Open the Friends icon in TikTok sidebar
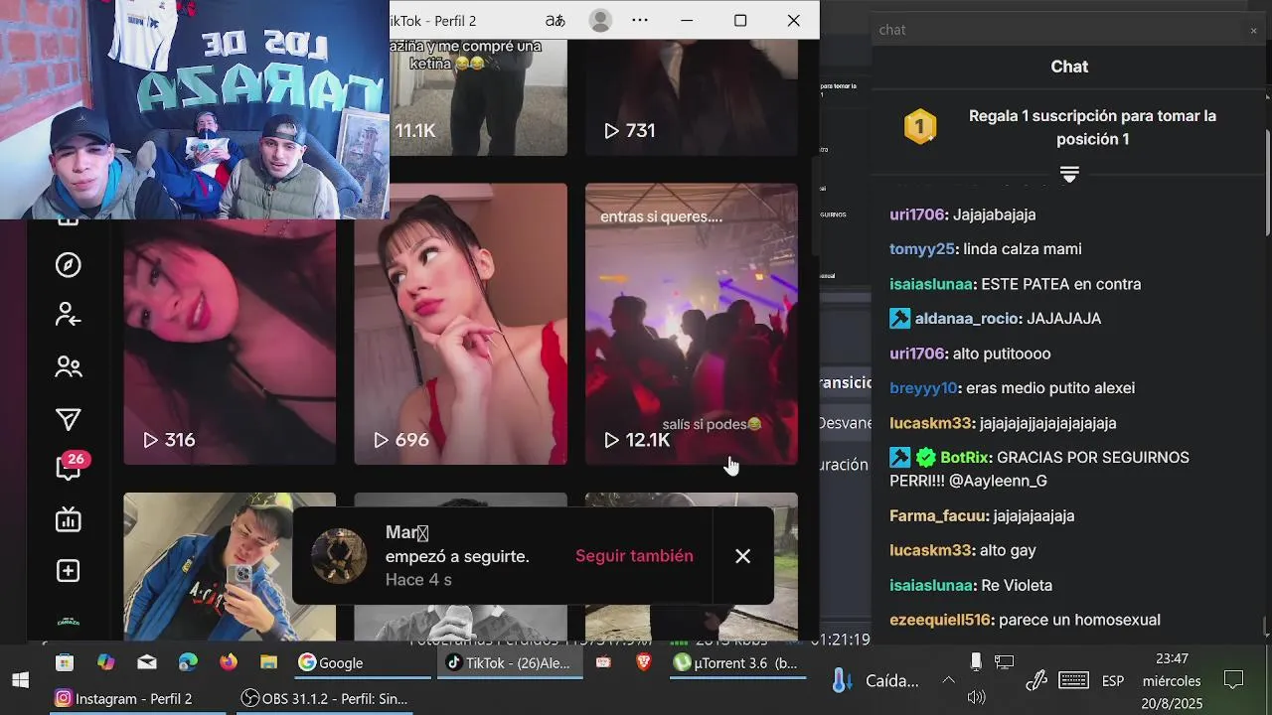The image size is (1272, 715). [x=68, y=367]
